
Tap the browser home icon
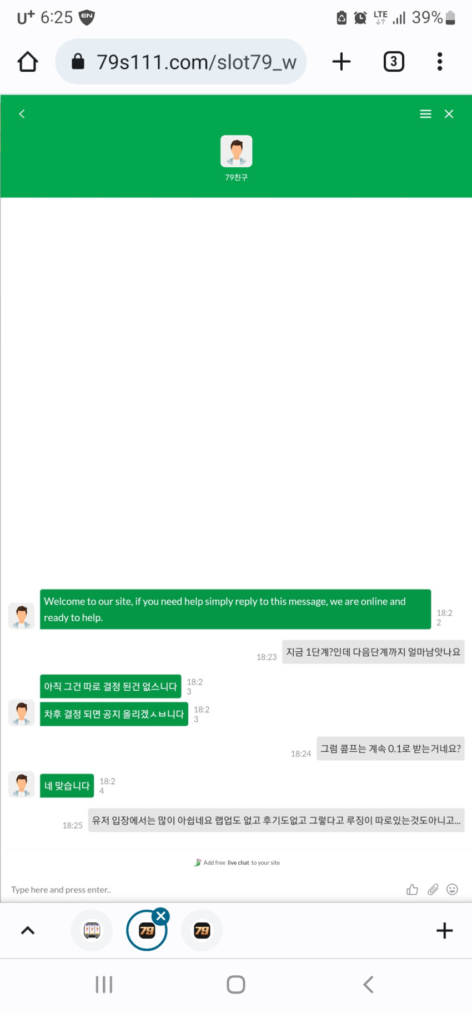point(28,62)
